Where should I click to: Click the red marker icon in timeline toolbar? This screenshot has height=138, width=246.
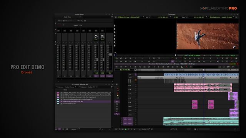tap(186, 67)
